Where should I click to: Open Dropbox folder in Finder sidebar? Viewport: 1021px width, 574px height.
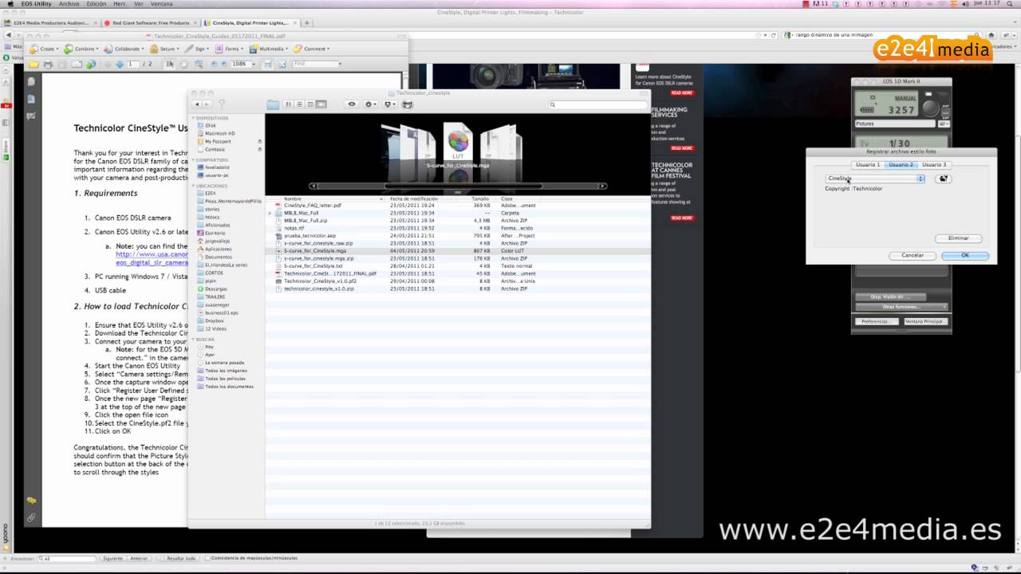[x=215, y=320]
